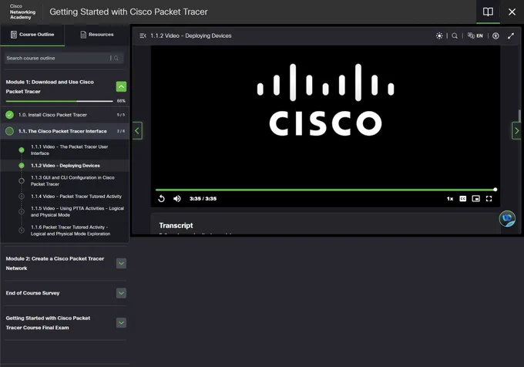Image resolution: width=524 pixels, height=367 pixels.
Task: Click the 3:35 / 3:35 time display
Action: coord(203,199)
